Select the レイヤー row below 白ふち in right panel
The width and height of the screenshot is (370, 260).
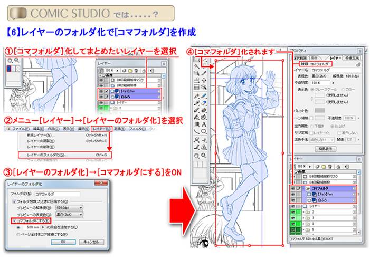click(323, 206)
